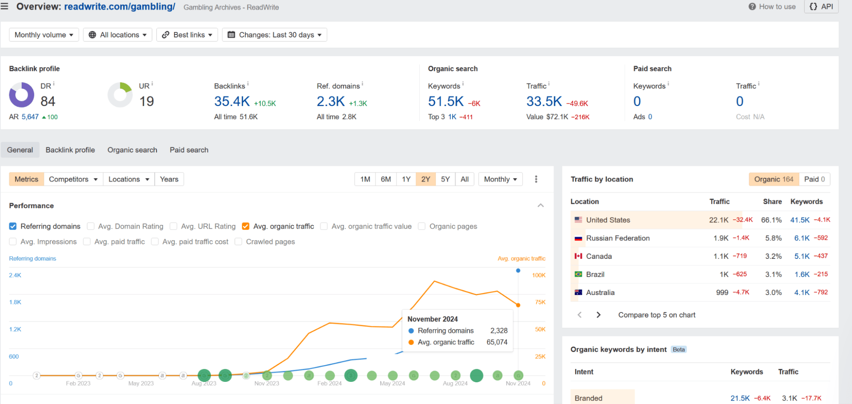The height and width of the screenshot is (404, 852).
Task: Open the API button with braces icon
Action: 821,7
